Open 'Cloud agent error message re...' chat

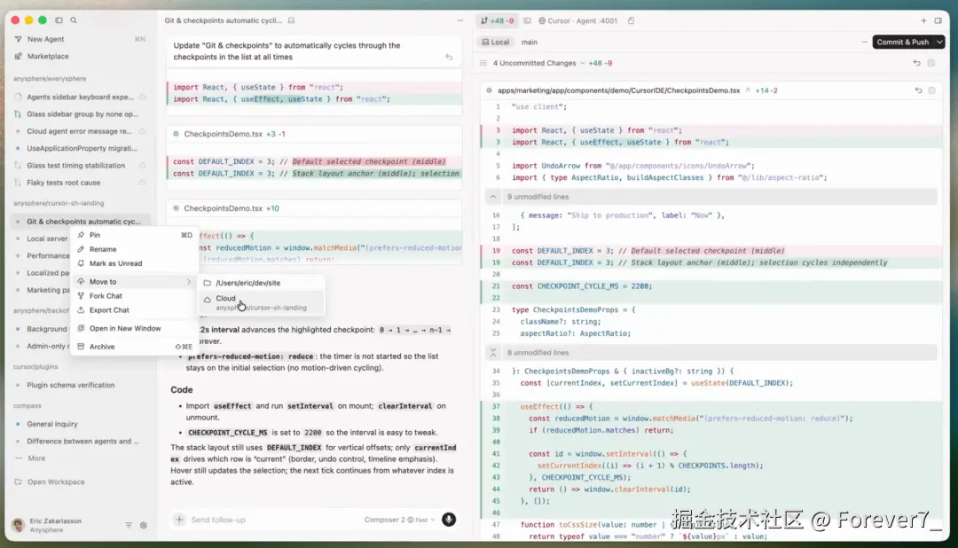[x=79, y=130]
